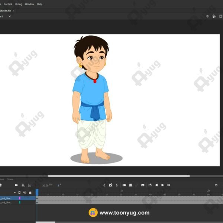
Task: Click the kid character on stage
Action: coord(93,100)
